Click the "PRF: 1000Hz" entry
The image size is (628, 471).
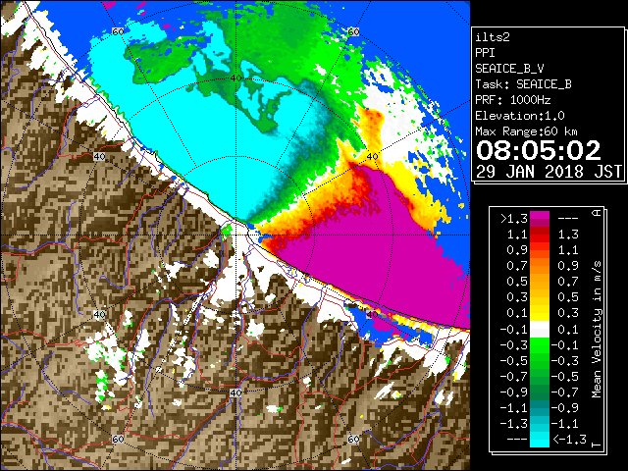coord(513,100)
